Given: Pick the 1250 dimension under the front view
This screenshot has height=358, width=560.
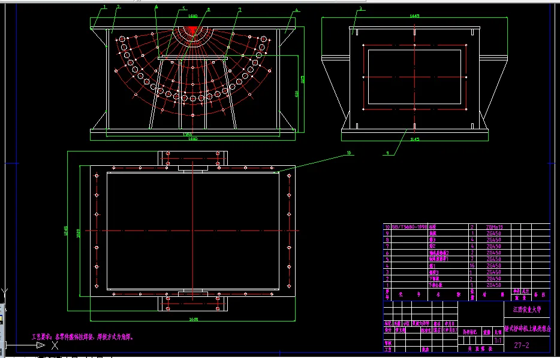Looking at the screenshot, I should [x=188, y=135].
